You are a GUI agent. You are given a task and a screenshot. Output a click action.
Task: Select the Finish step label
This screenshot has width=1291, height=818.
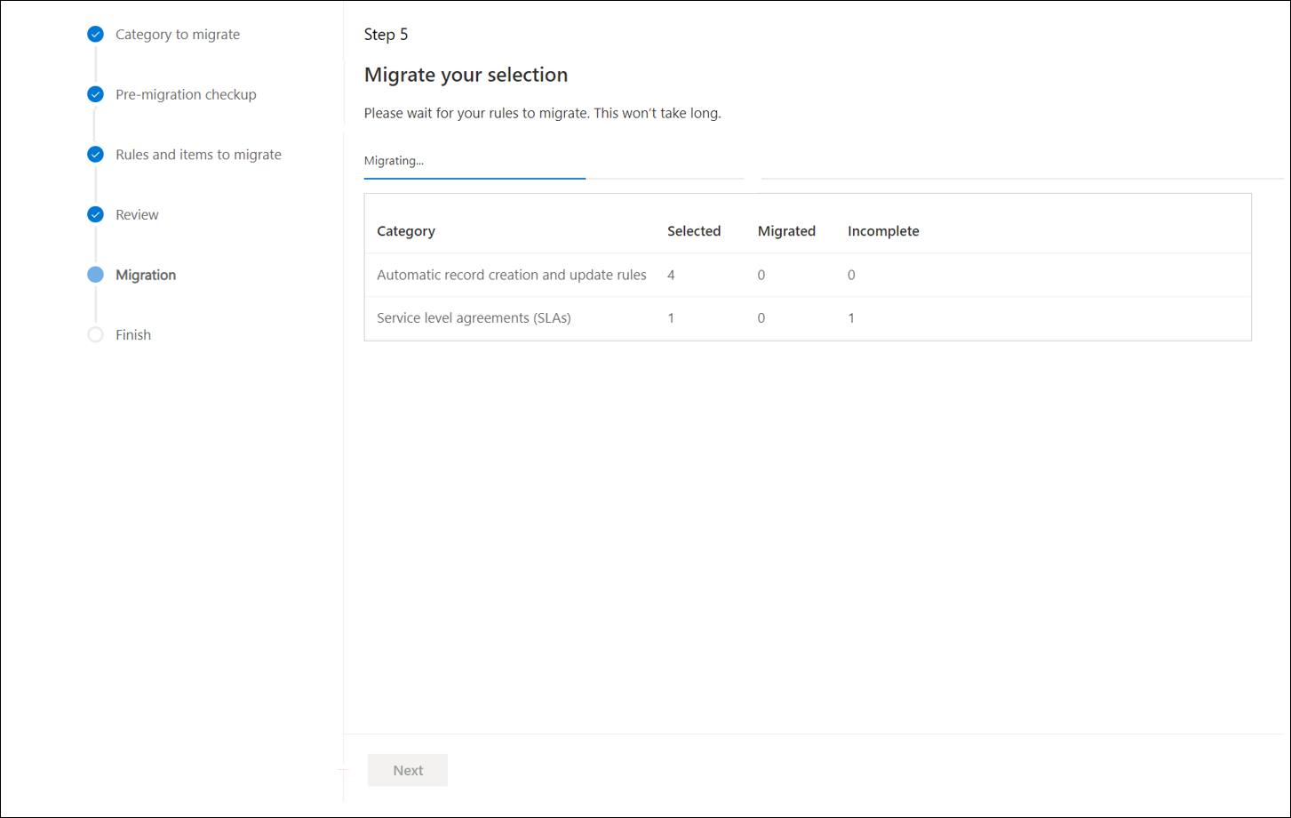[133, 335]
